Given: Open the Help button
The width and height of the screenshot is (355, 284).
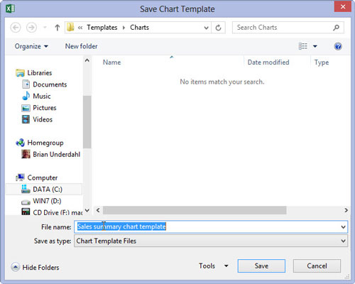Looking at the screenshot, I should tap(338, 46).
